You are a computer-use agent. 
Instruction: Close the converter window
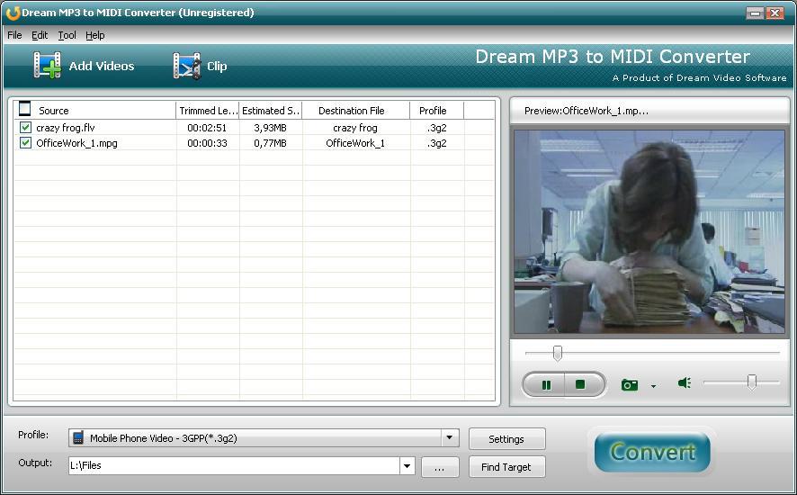[x=775, y=13]
